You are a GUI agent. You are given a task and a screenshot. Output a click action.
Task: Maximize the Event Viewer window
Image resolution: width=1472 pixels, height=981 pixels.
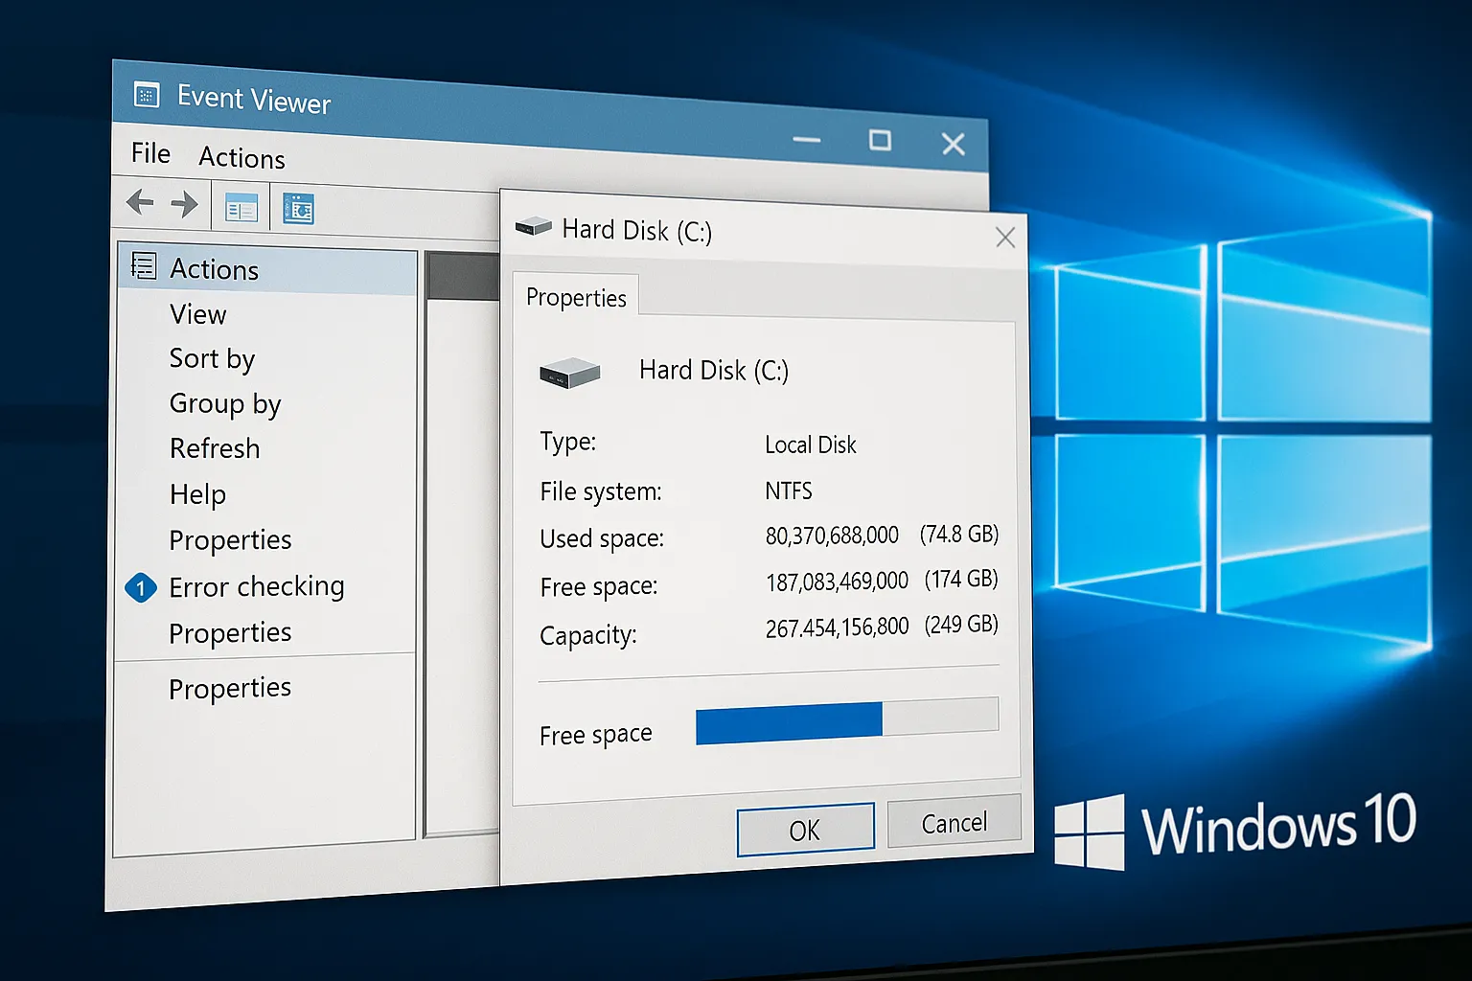click(880, 141)
